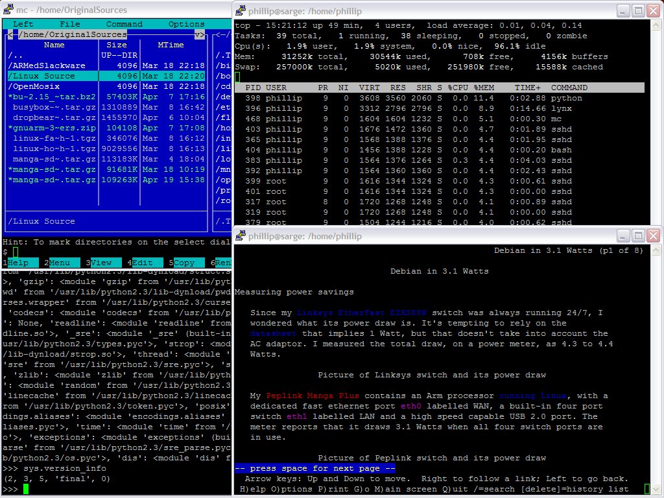Click the 1Help function key button
664x498 pixels.
coord(21,263)
